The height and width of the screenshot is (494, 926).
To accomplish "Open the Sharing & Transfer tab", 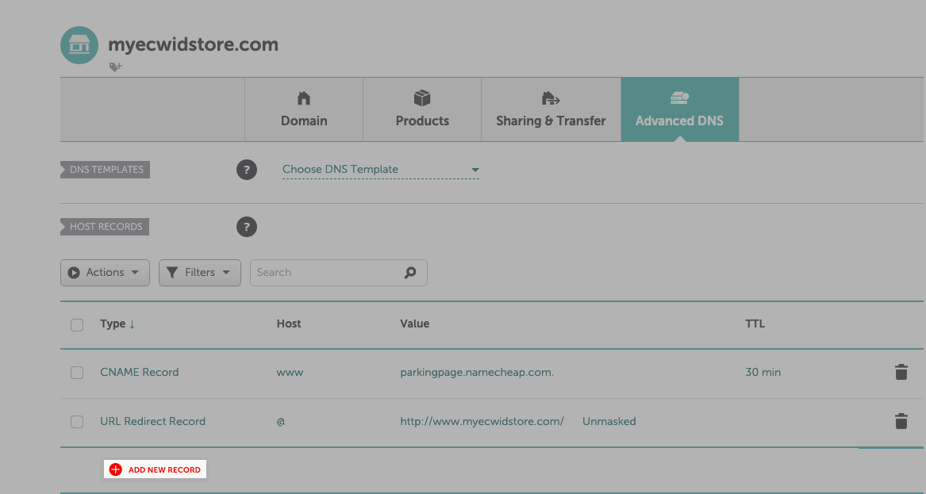I will click(551, 109).
